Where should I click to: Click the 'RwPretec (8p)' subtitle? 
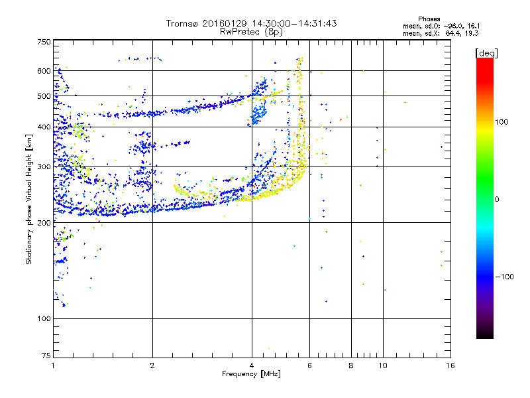tap(251, 32)
